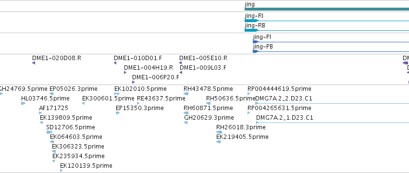Select the EK120139.5prime arrow marker
This screenshot has height=173, width=409.
[x=62, y=171]
